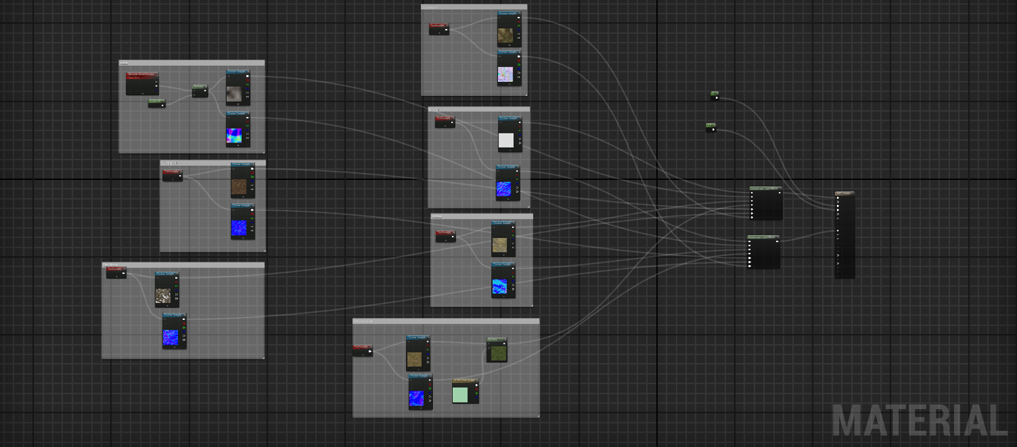The width and height of the screenshot is (1017, 447).
Task: Select the lower Landscape Layer Blend node
Action: coord(763,252)
